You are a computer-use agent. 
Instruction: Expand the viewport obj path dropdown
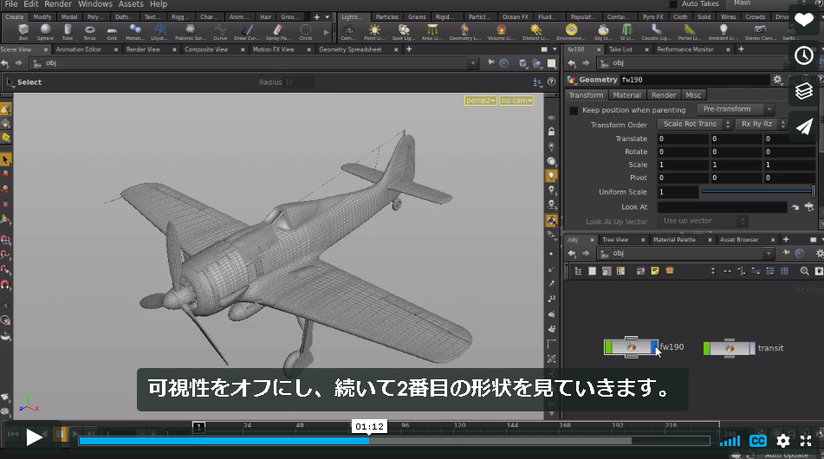pos(472,63)
